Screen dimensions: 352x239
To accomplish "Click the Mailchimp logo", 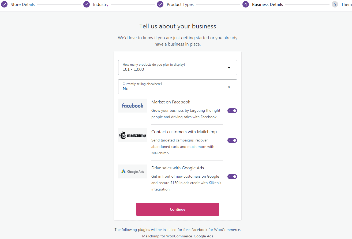I will (x=133, y=135).
